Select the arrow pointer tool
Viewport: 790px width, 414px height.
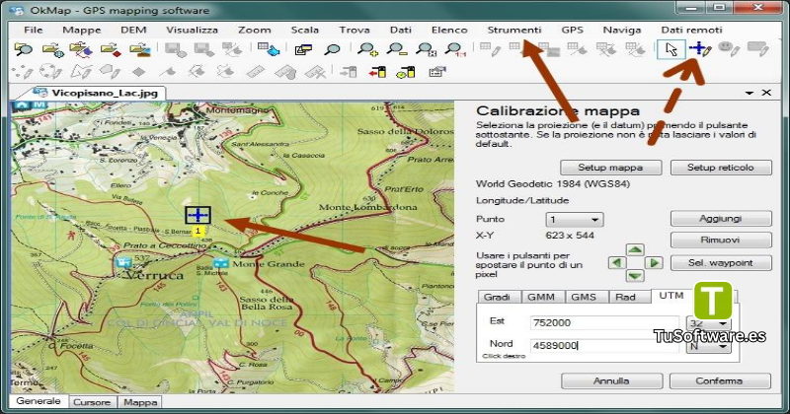pyautogui.click(x=671, y=49)
